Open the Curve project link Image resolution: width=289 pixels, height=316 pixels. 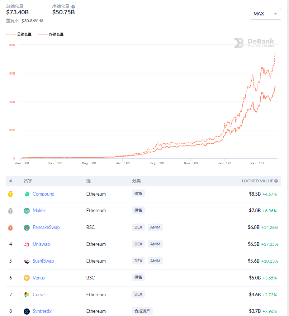(x=38, y=295)
